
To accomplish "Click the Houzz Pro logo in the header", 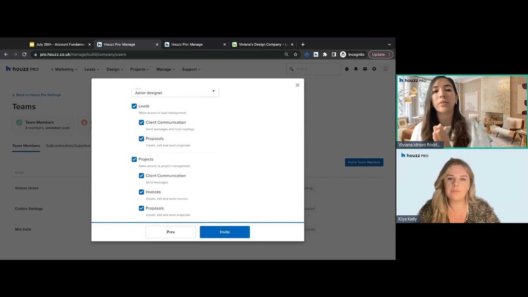I will click(x=22, y=69).
